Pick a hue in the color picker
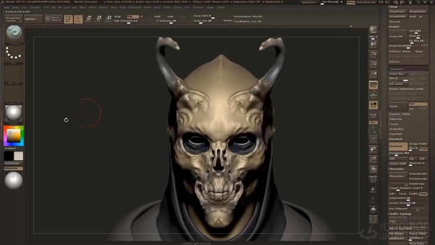435x245 pixels. [14, 136]
